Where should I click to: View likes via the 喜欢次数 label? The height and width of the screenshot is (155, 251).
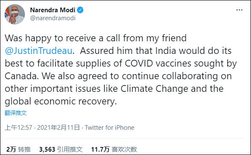(x=124, y=150)
